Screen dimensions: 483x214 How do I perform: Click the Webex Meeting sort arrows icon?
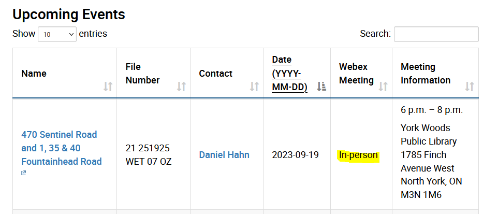pos(383,87)
